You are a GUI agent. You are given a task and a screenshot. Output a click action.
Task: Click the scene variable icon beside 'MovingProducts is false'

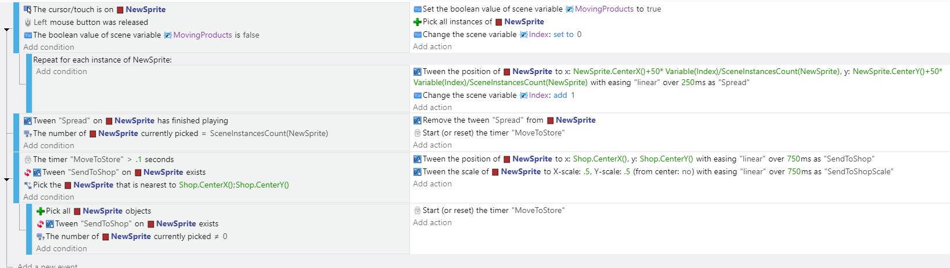point(168,35)
